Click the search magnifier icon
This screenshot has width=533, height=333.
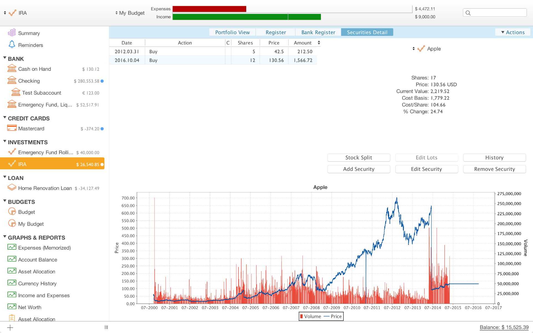468,13
